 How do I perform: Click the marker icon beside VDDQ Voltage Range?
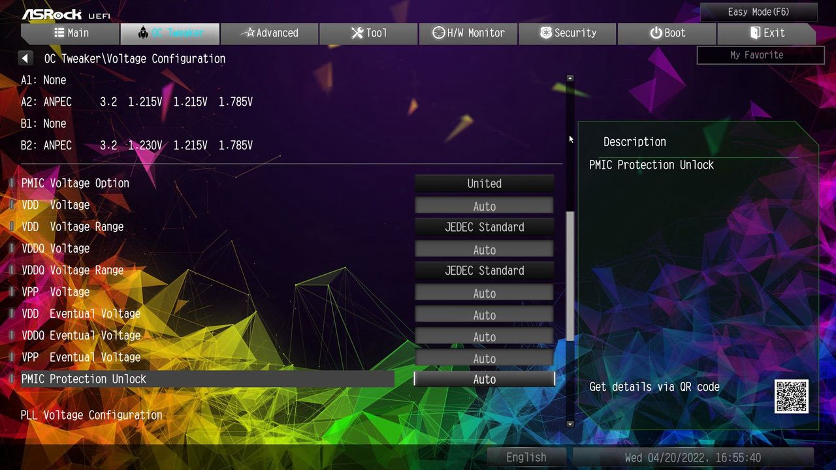12,270
